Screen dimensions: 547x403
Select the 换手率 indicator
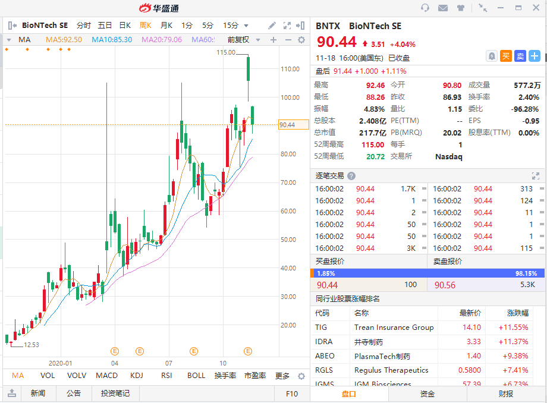225,376
